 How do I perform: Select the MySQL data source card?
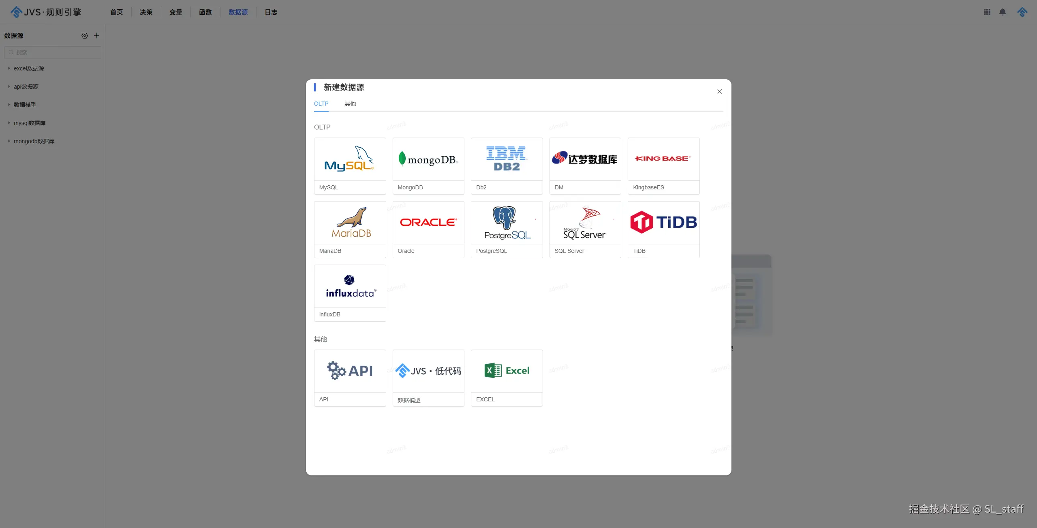point(350,165)
